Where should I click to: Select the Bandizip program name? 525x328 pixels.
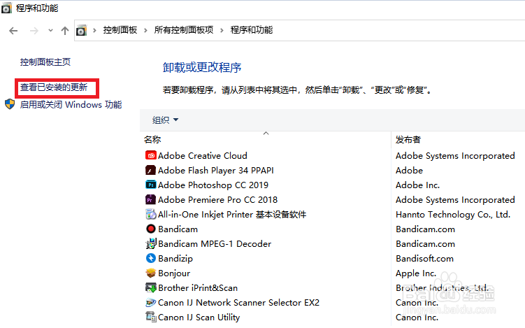[175, 259]
